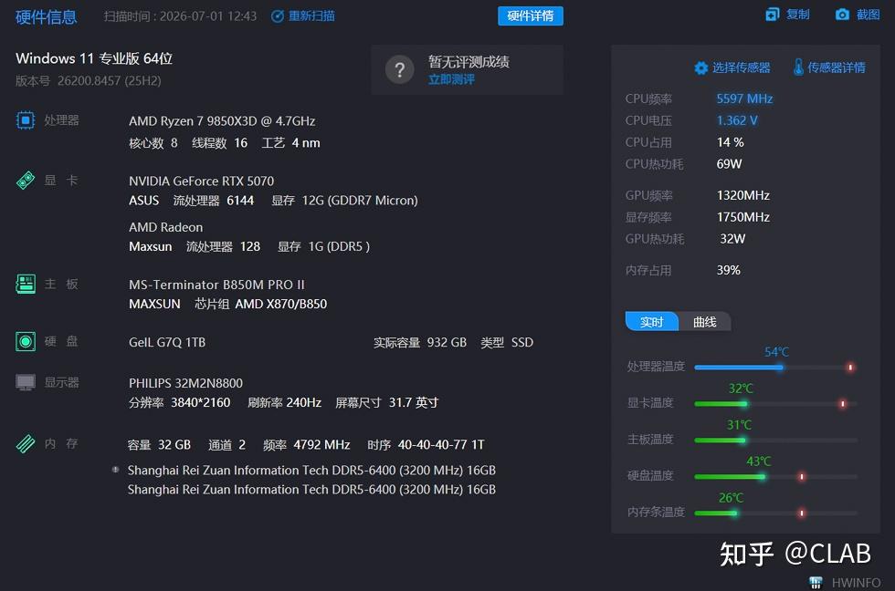Click the 硬件信息 title
This screenshot has width=895, height=591.
pos(47,17)
